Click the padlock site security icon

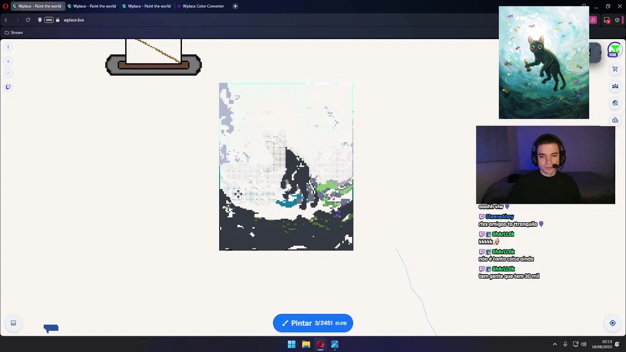[58, 20]
